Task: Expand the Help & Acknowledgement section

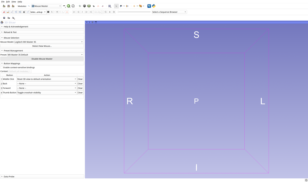Action: (16, 27)
